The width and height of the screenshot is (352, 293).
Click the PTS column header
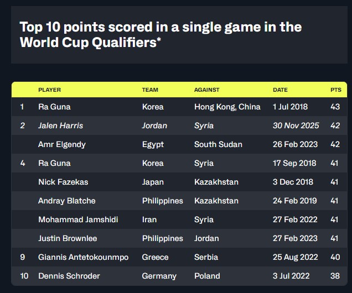point(336,90)
